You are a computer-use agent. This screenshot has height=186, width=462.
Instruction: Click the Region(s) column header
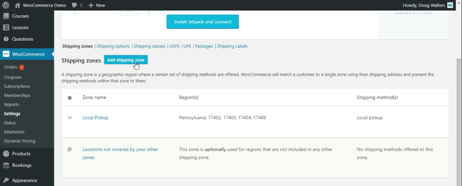pyautogui.click(x=189, y=97)
